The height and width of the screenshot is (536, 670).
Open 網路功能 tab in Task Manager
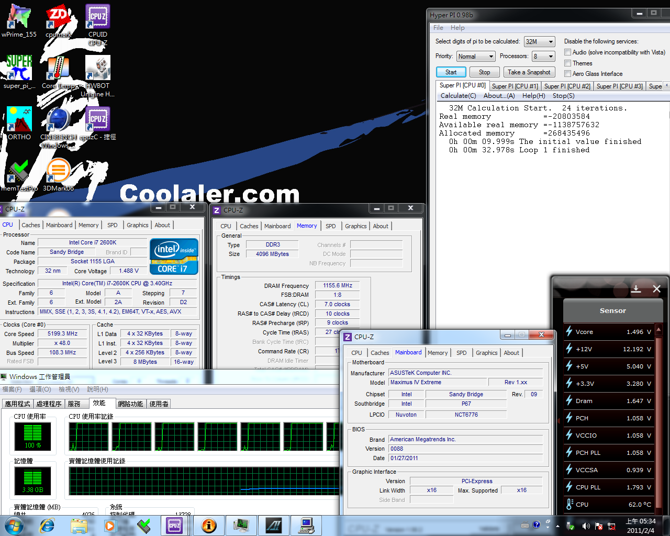[x=130, y=404]
